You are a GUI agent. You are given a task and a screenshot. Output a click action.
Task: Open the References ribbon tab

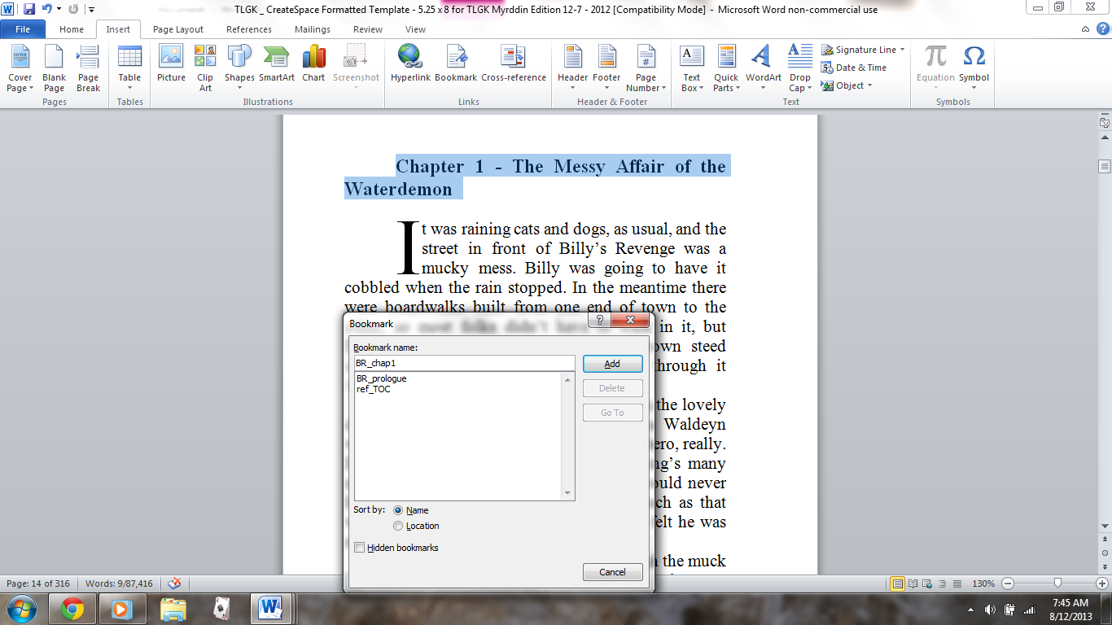point(249,29)
